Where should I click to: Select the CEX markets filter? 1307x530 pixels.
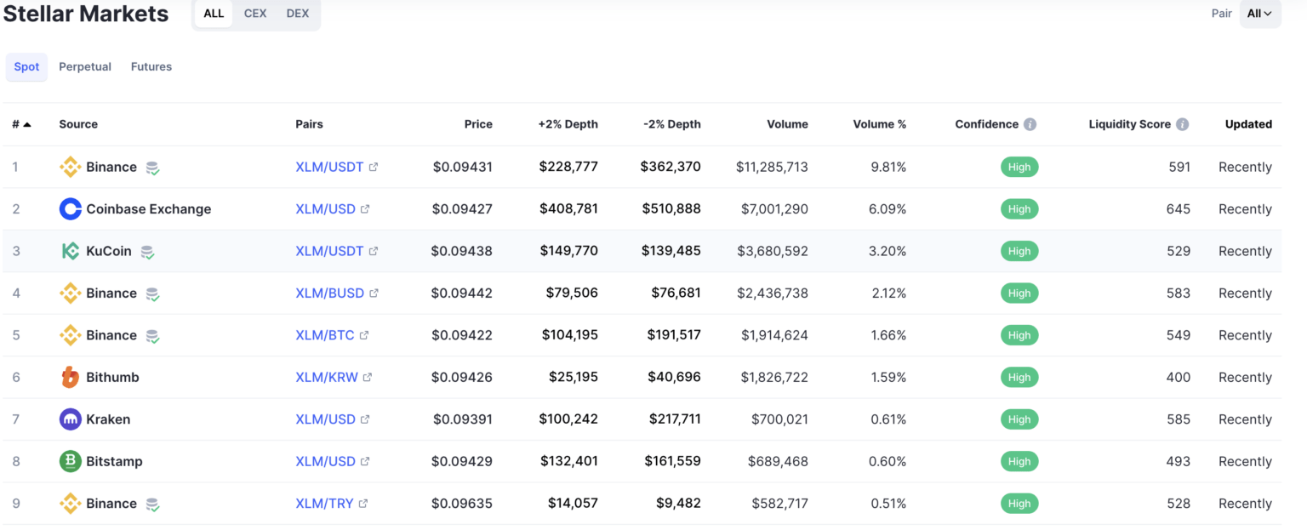pos(255,14)
